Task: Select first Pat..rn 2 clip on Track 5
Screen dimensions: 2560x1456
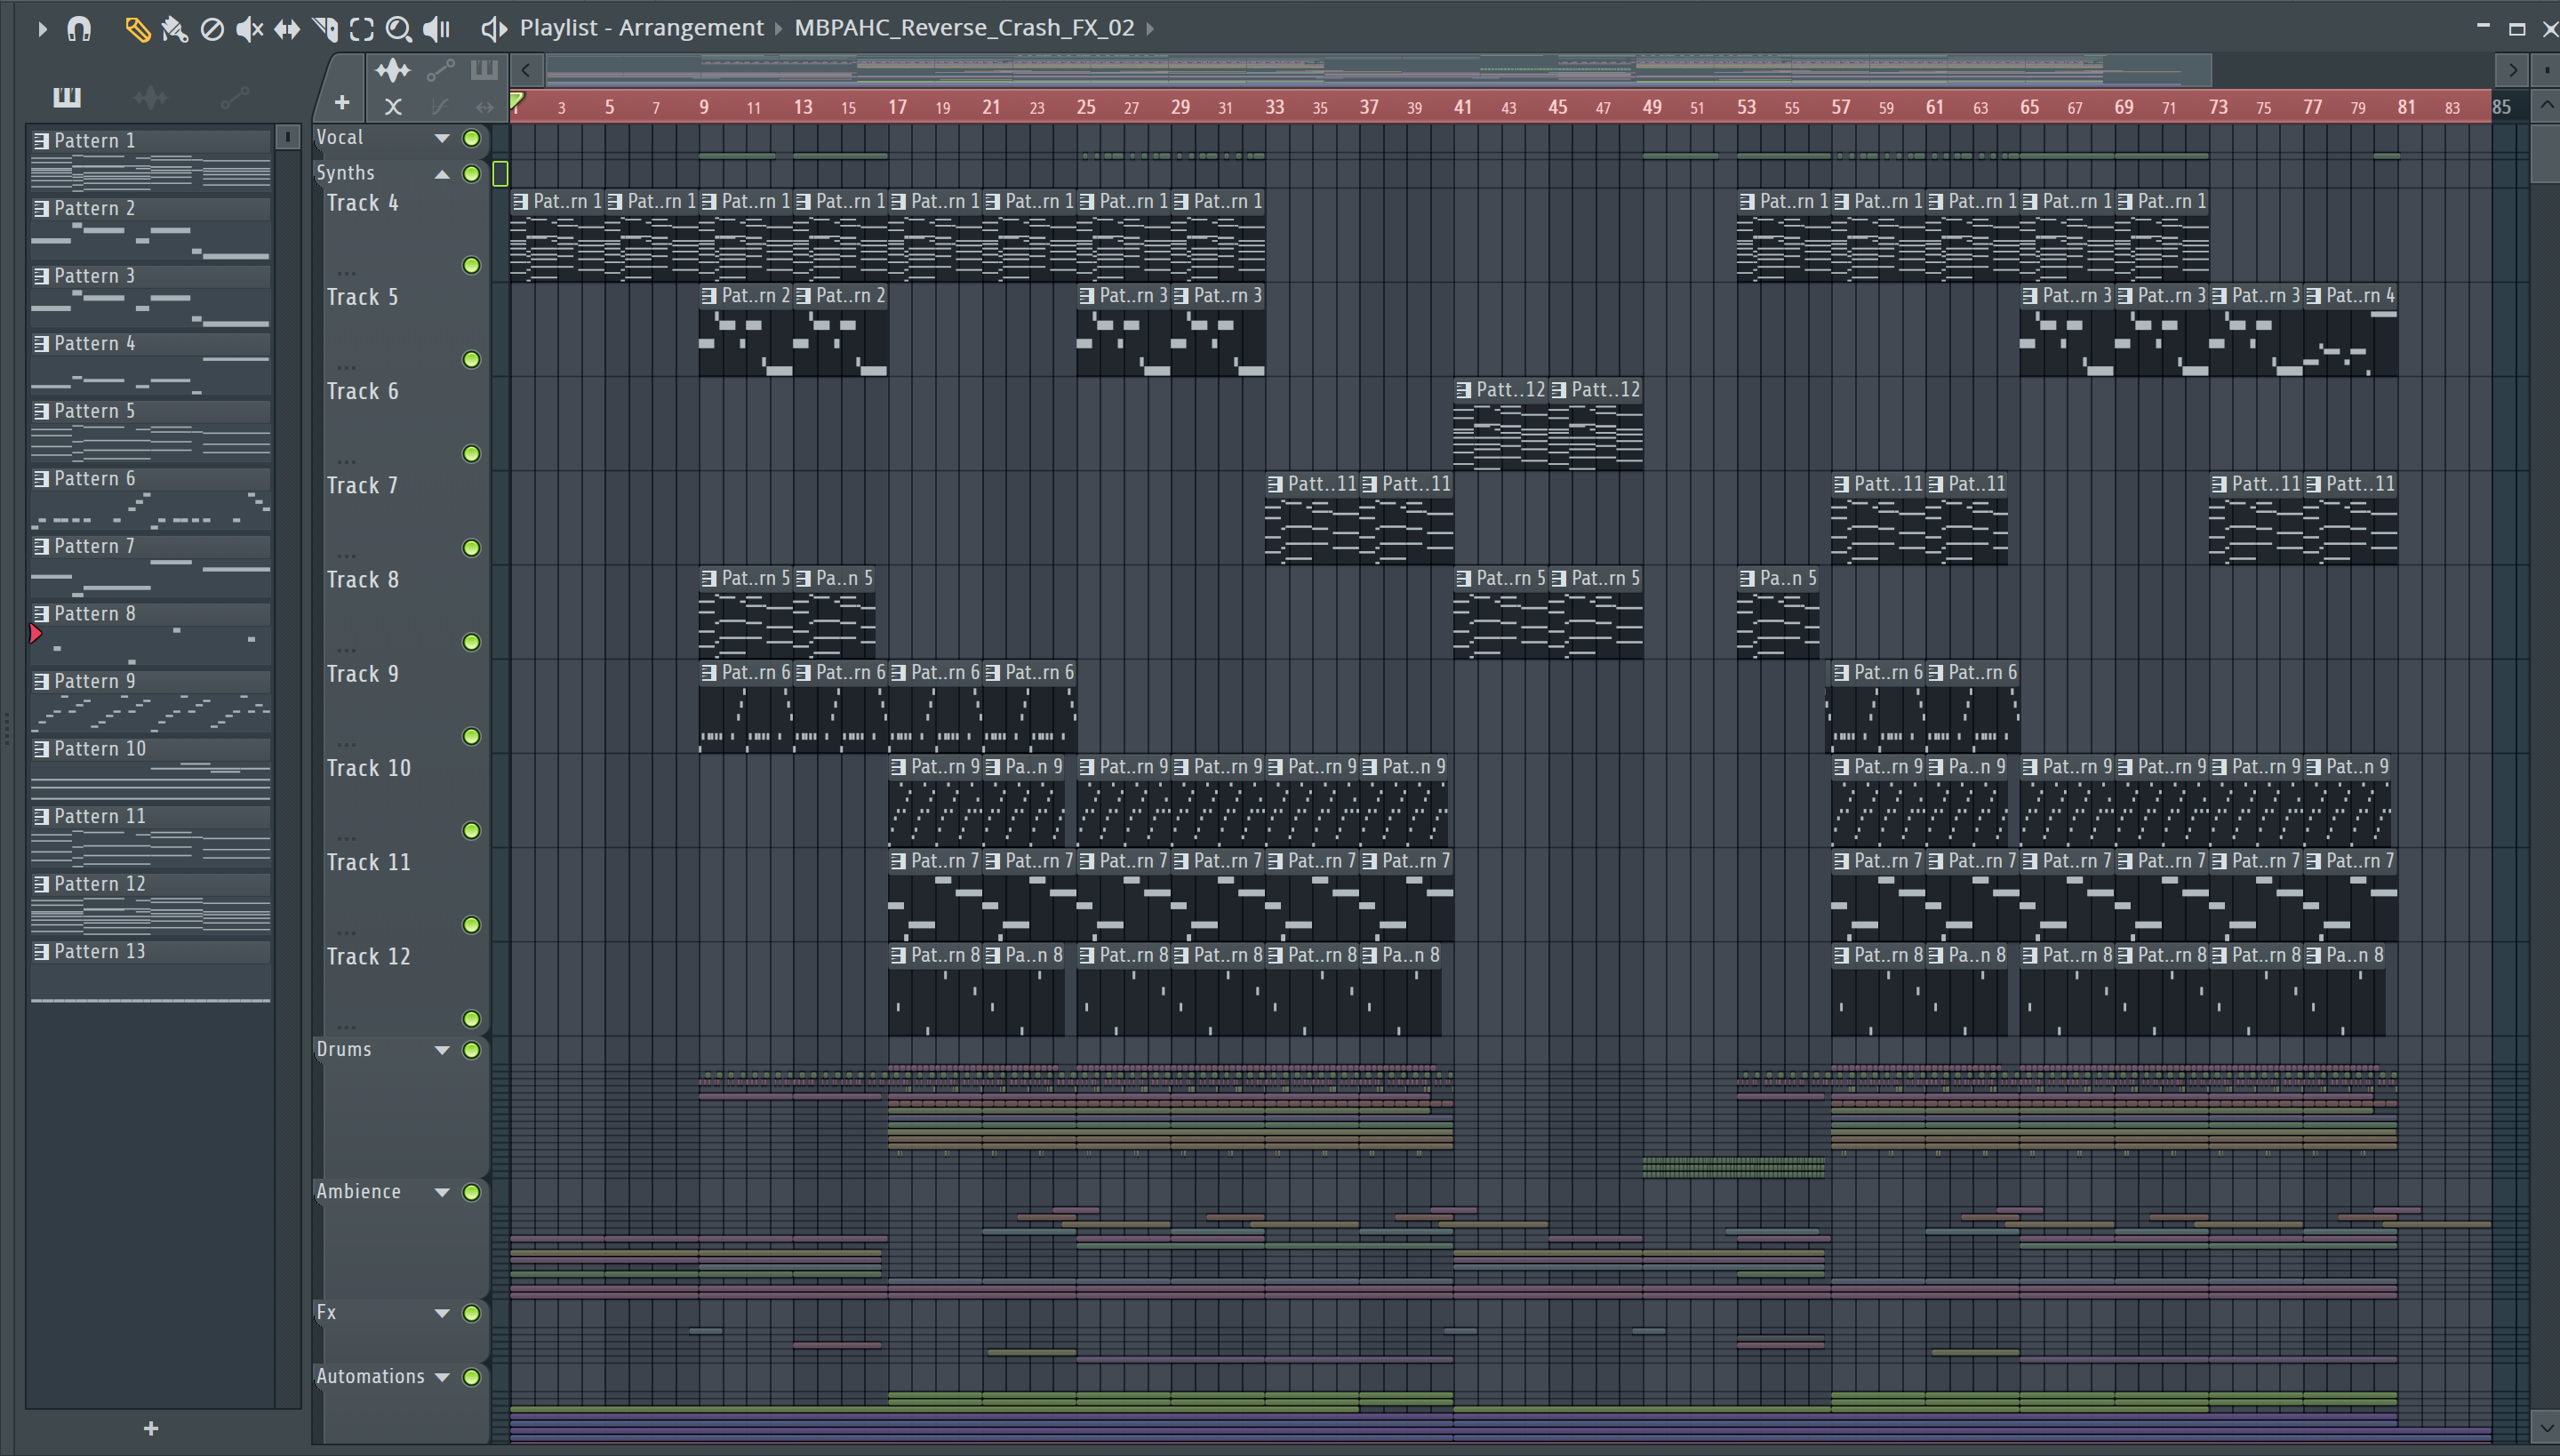Action: [x=746, y=331]
